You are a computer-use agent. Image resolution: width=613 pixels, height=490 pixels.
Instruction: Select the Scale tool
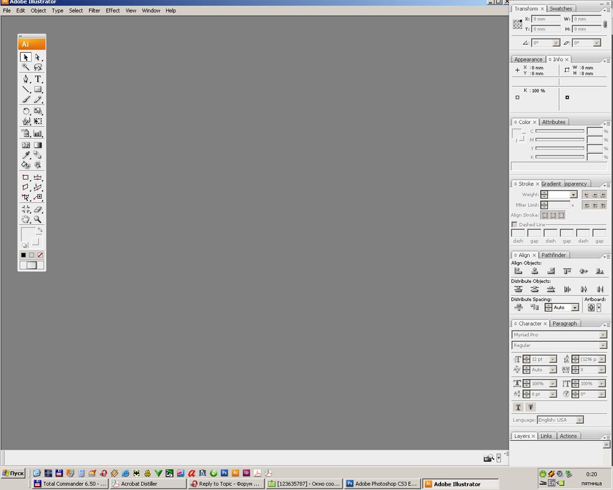pos(38,111)
